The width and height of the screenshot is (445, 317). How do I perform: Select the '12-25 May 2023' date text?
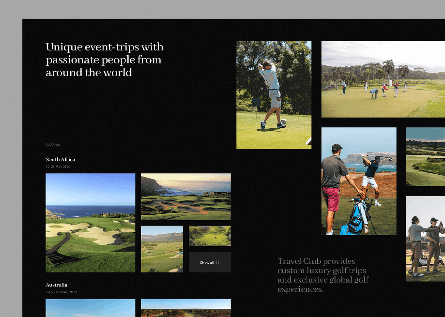[x=58, y=167]
